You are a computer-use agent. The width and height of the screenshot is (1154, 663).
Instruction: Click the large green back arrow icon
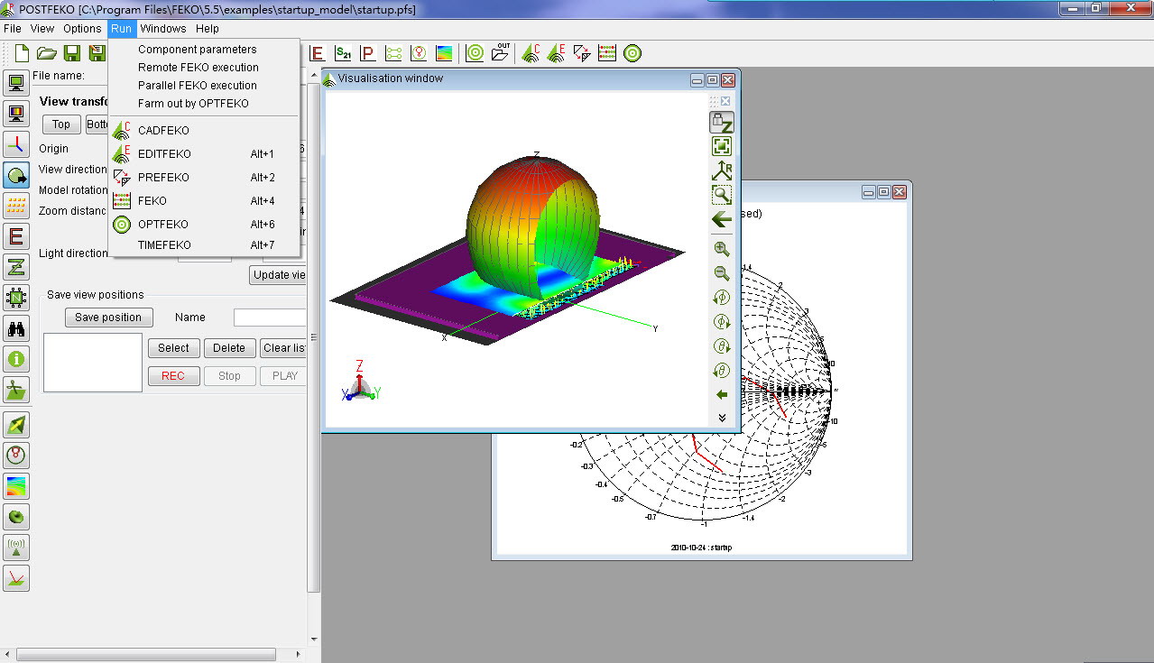[x=722, y=219]
